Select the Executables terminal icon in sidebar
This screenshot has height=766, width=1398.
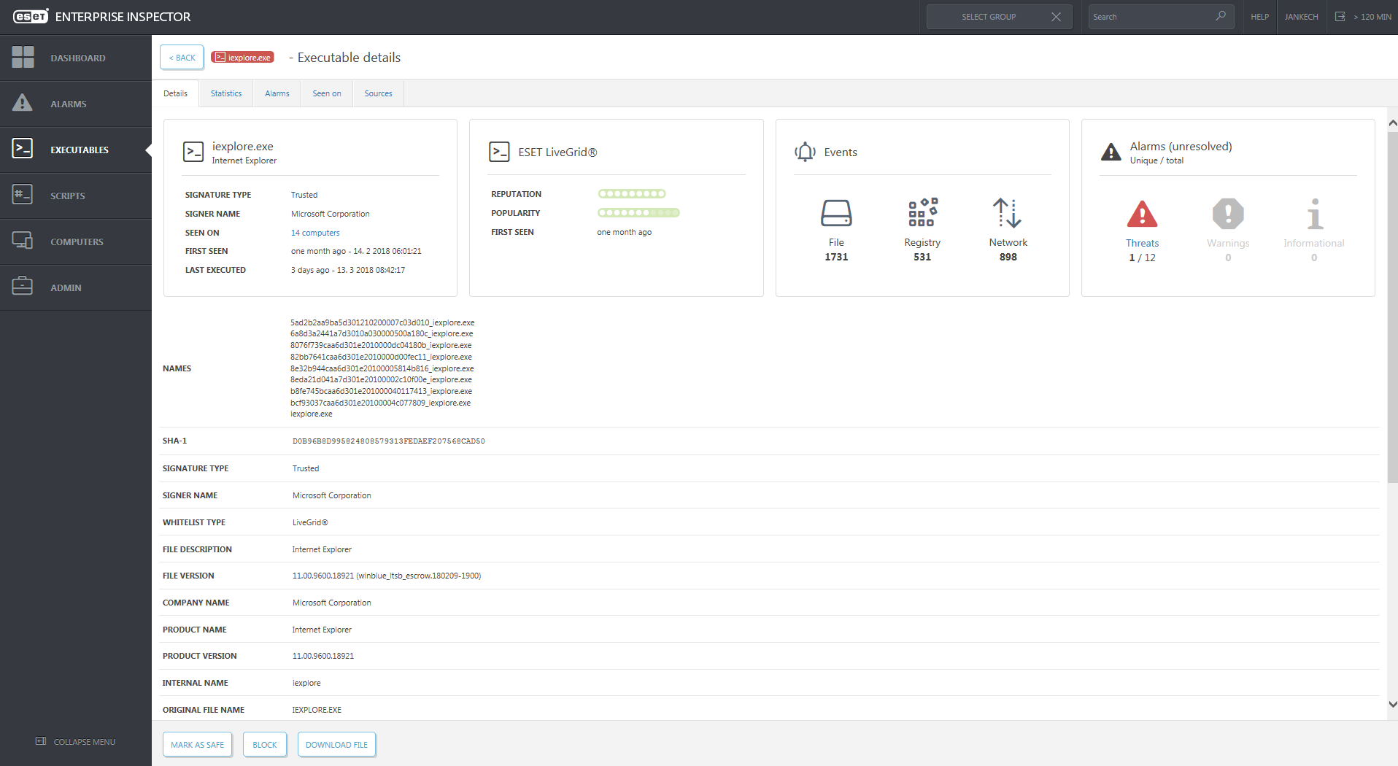pyautogui.click(x=23, y=149)
